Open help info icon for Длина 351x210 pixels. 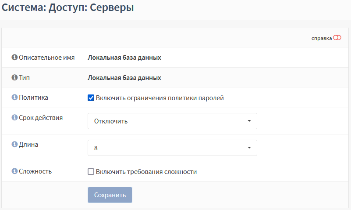coord(14,144)
